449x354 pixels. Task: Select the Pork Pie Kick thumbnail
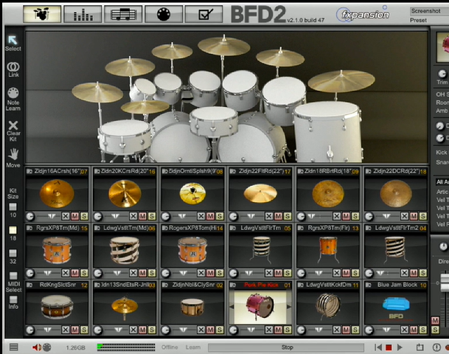pos(260,306)
